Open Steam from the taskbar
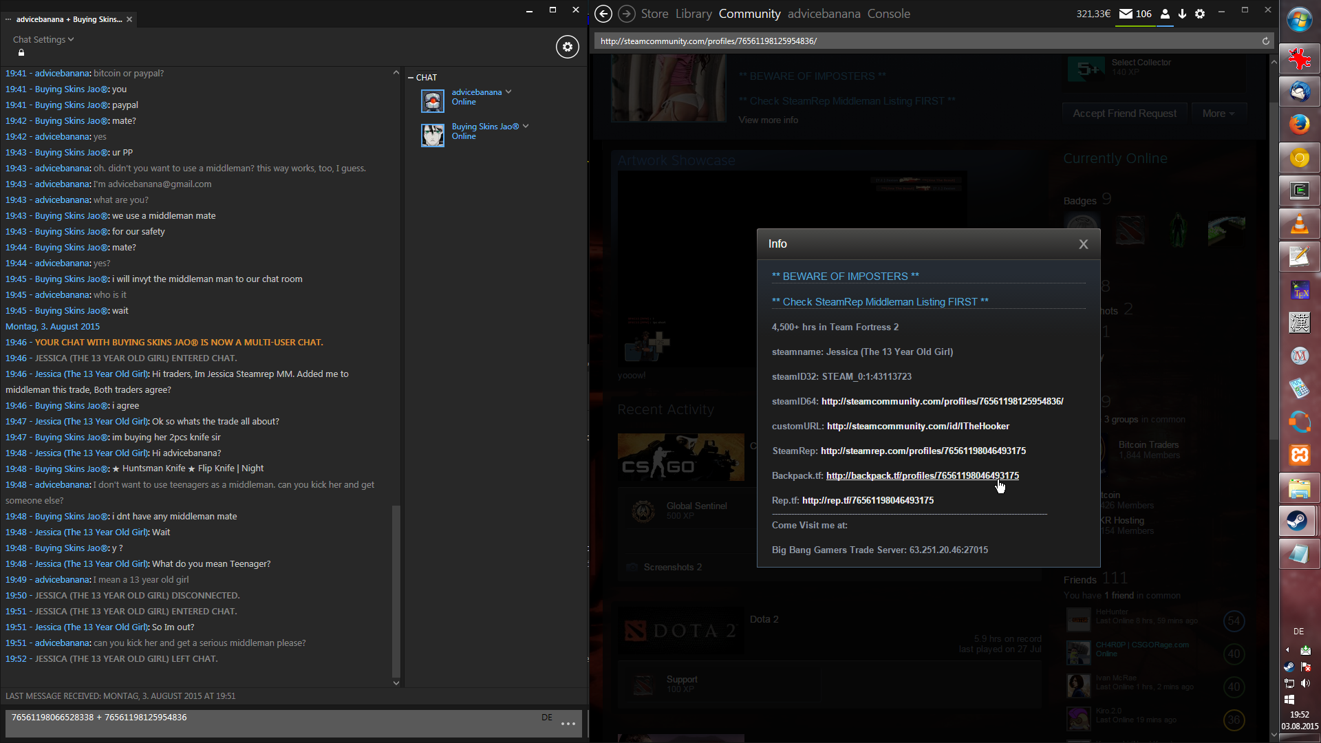This screenshot has width=1321, height=743. pos(1298,521)
